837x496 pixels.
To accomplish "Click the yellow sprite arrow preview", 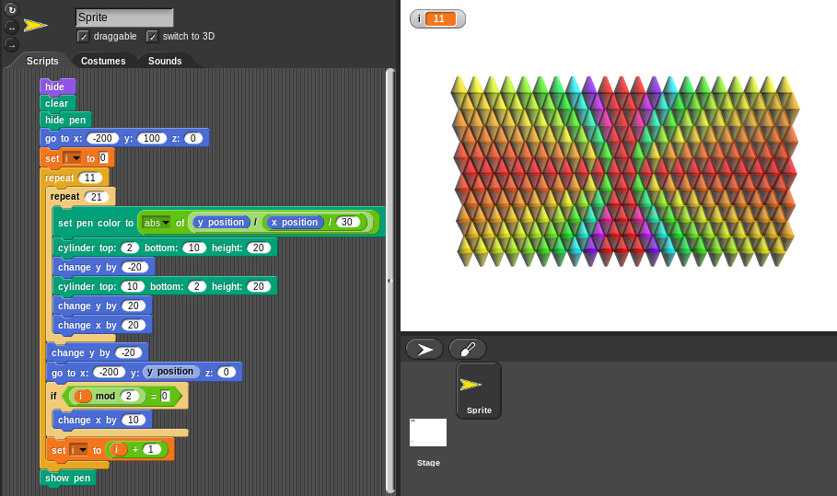I will (36, 25).
